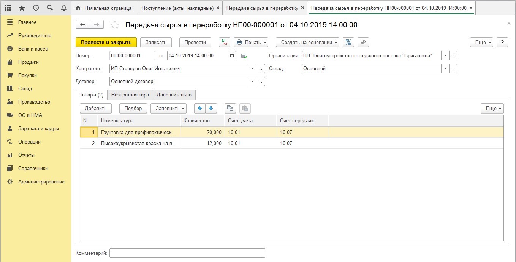
Task: Expand the Заполнить dropdown in table toolbar
Action: [x=168, y=108]
